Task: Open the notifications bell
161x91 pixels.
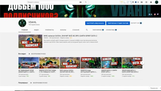Action: click(x=151, y=2)
